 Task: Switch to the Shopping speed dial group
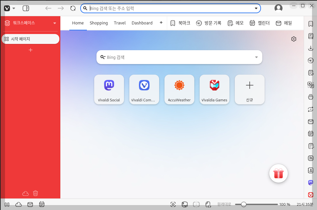pos(99,23)
